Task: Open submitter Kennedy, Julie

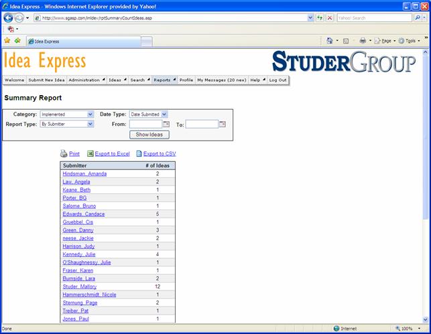Action: click(79, 254)
